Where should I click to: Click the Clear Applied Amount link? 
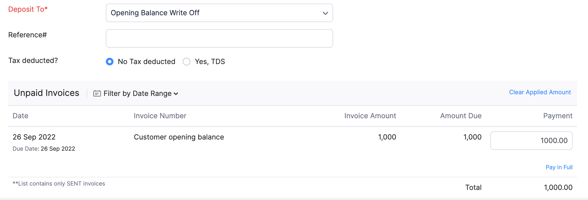coord(540,92)
